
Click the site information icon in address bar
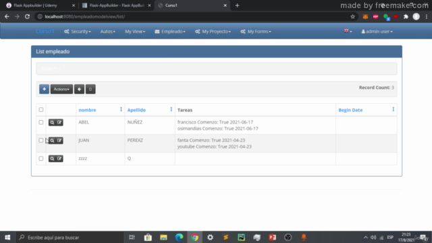tap(40, 16)
